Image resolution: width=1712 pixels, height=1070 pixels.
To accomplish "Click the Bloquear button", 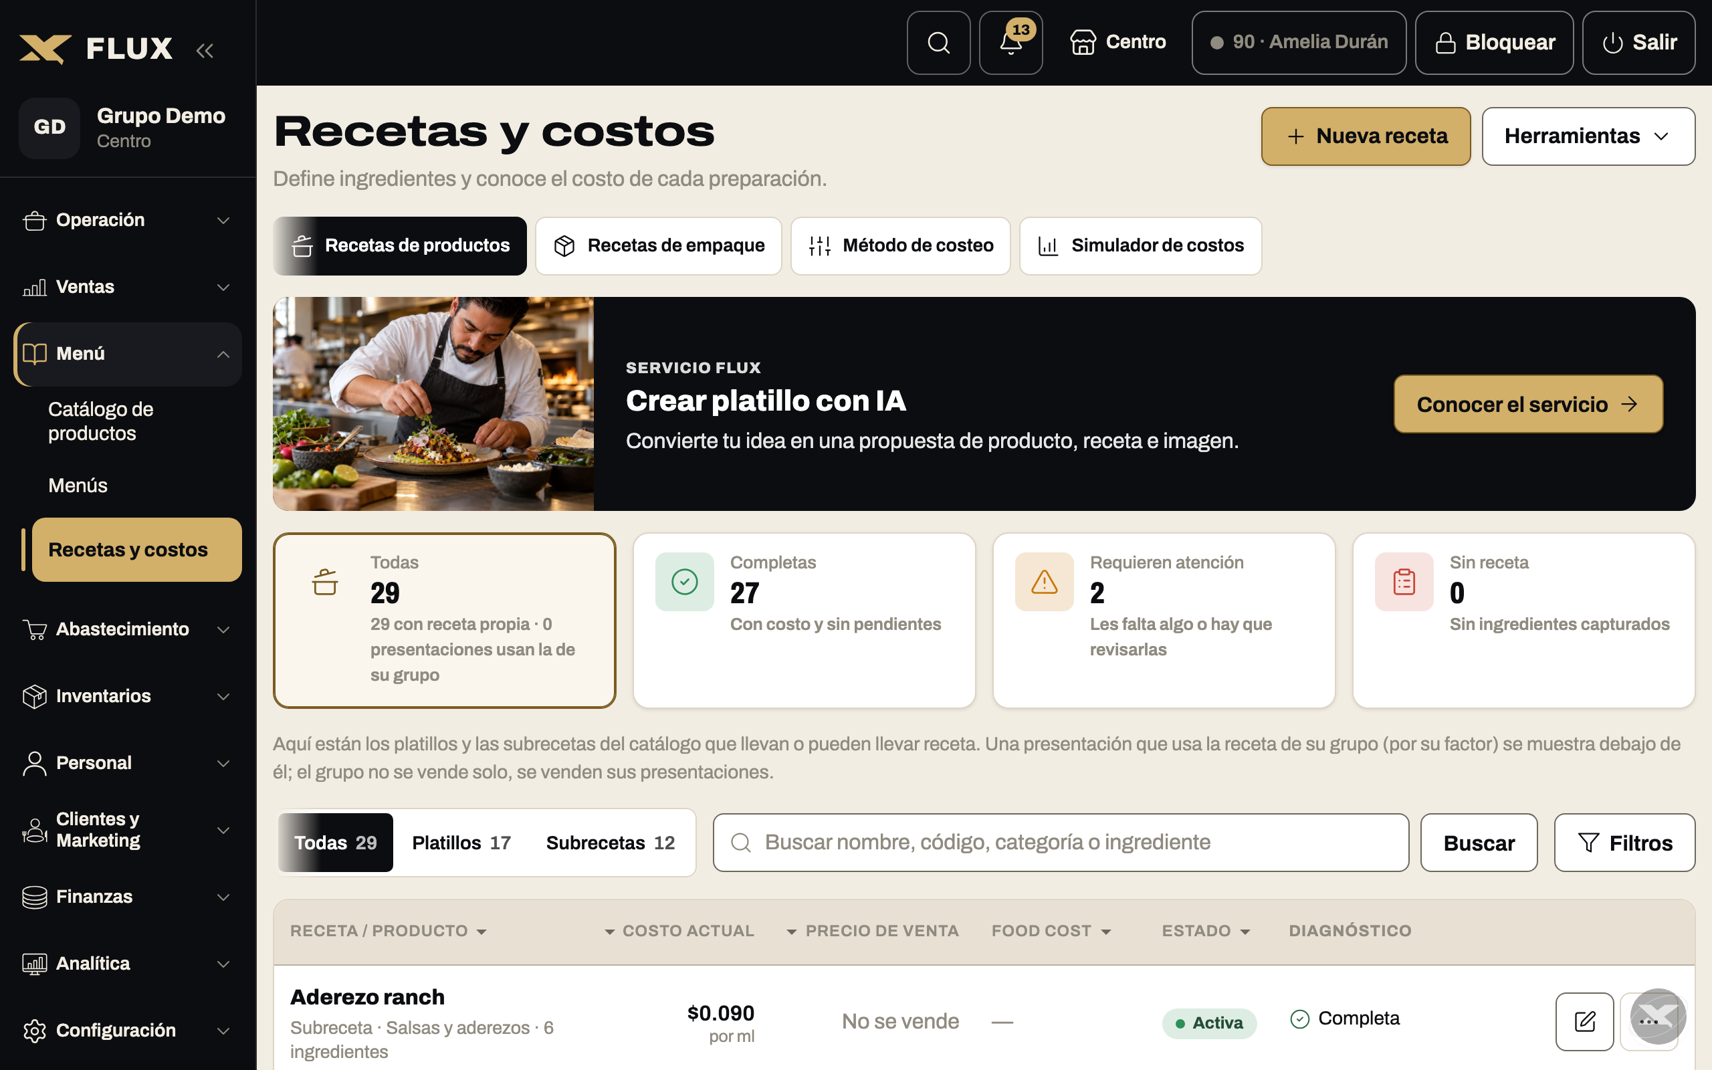I will (x=1494, y=42).
